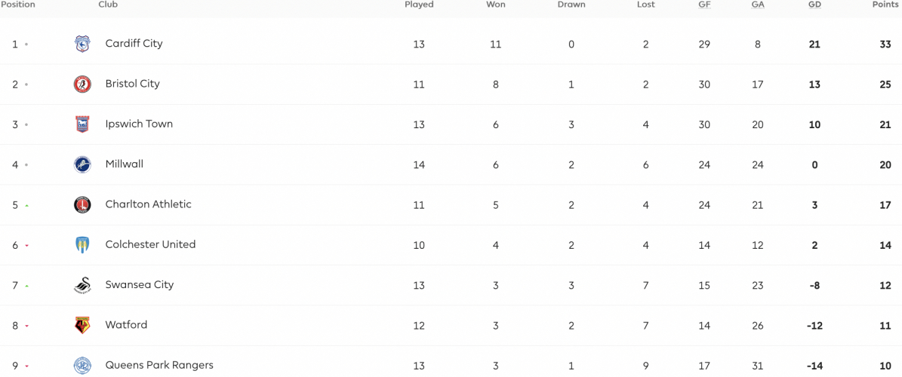Click the green up arrow beside position 5
Screen dimensions: 902x377
pos(26,205)
